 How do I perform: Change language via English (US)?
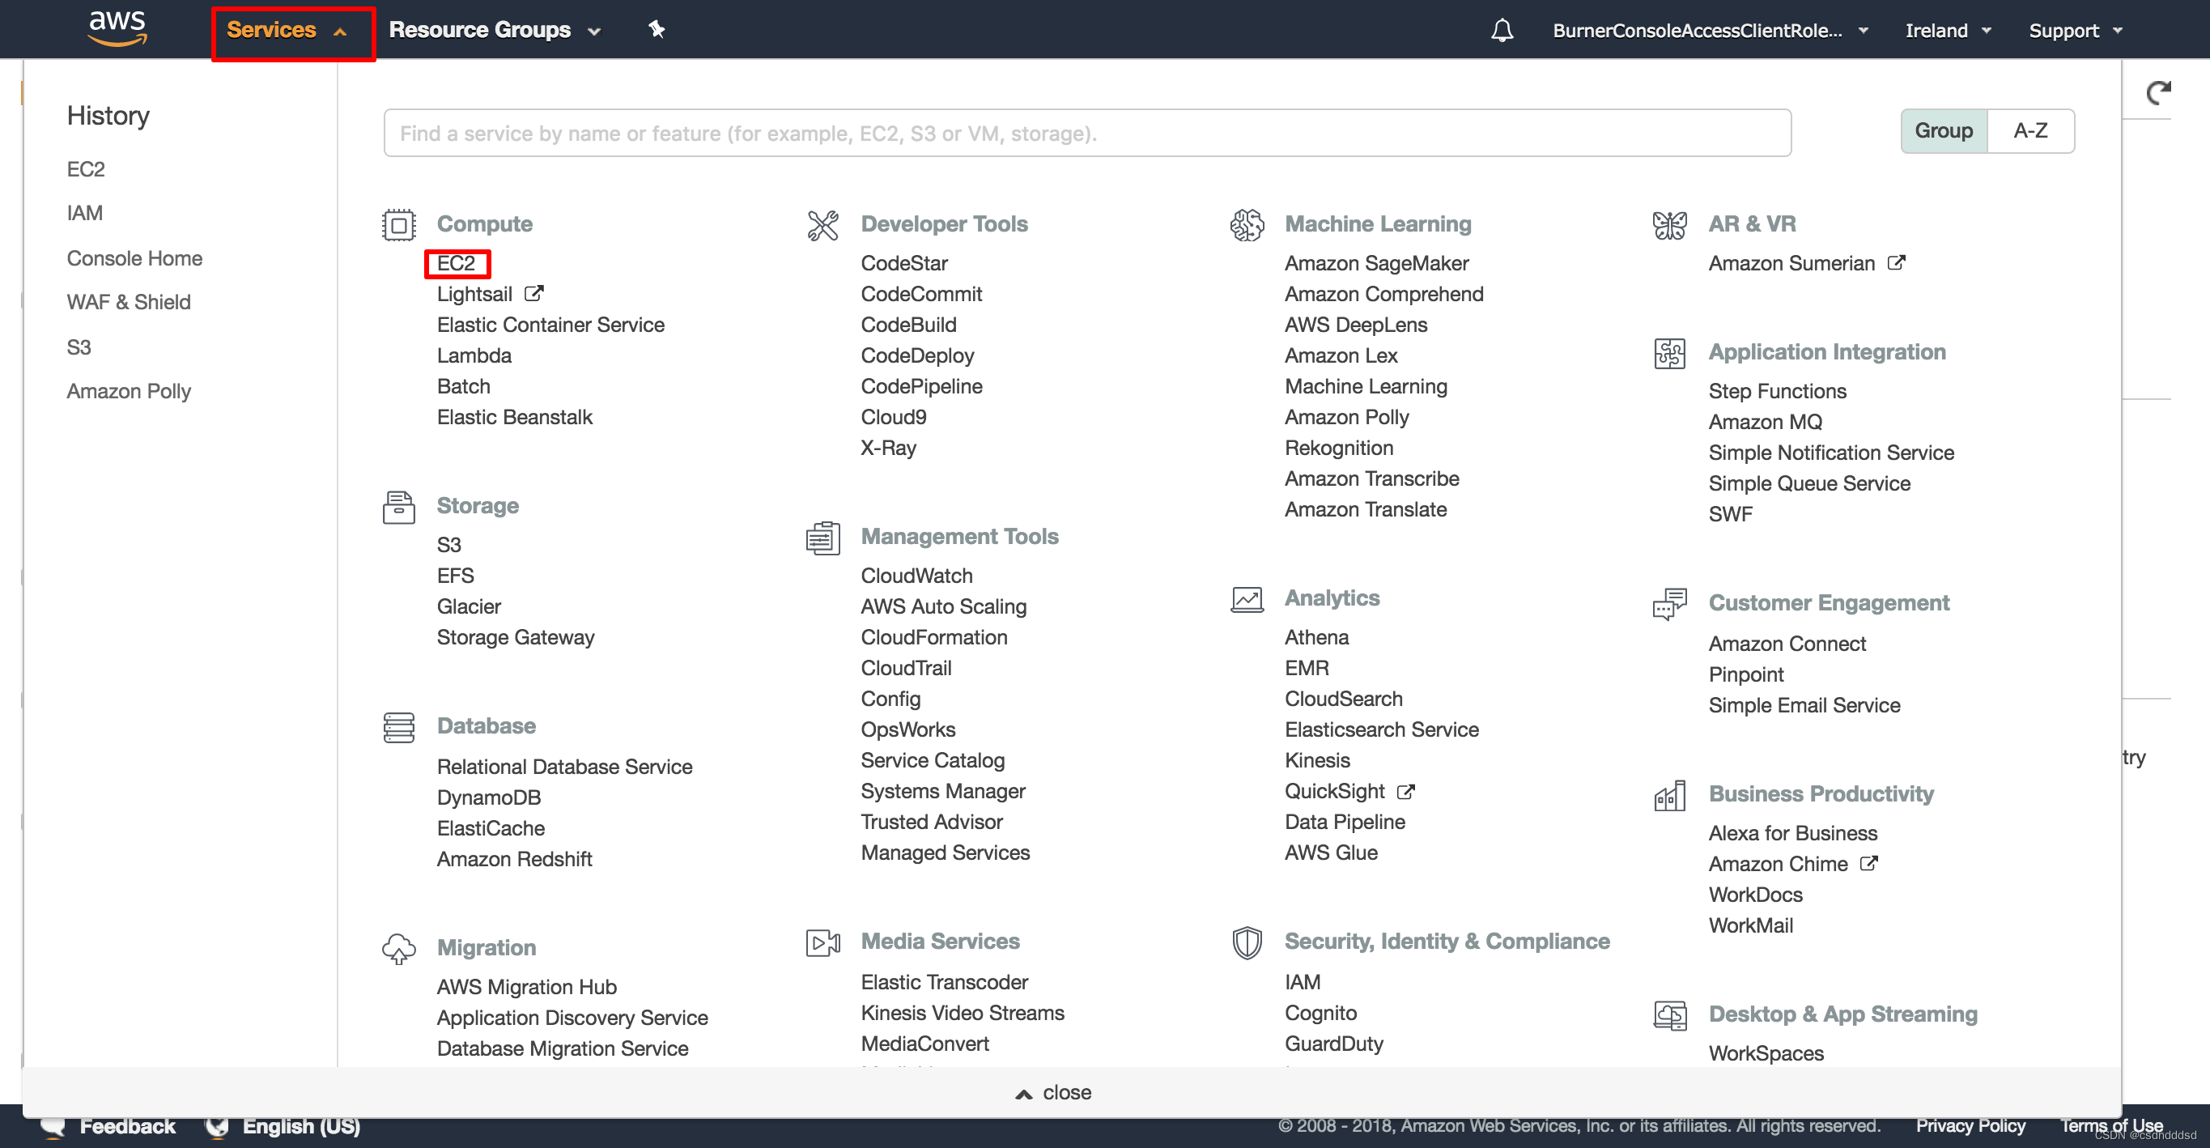click(301, 1125)
